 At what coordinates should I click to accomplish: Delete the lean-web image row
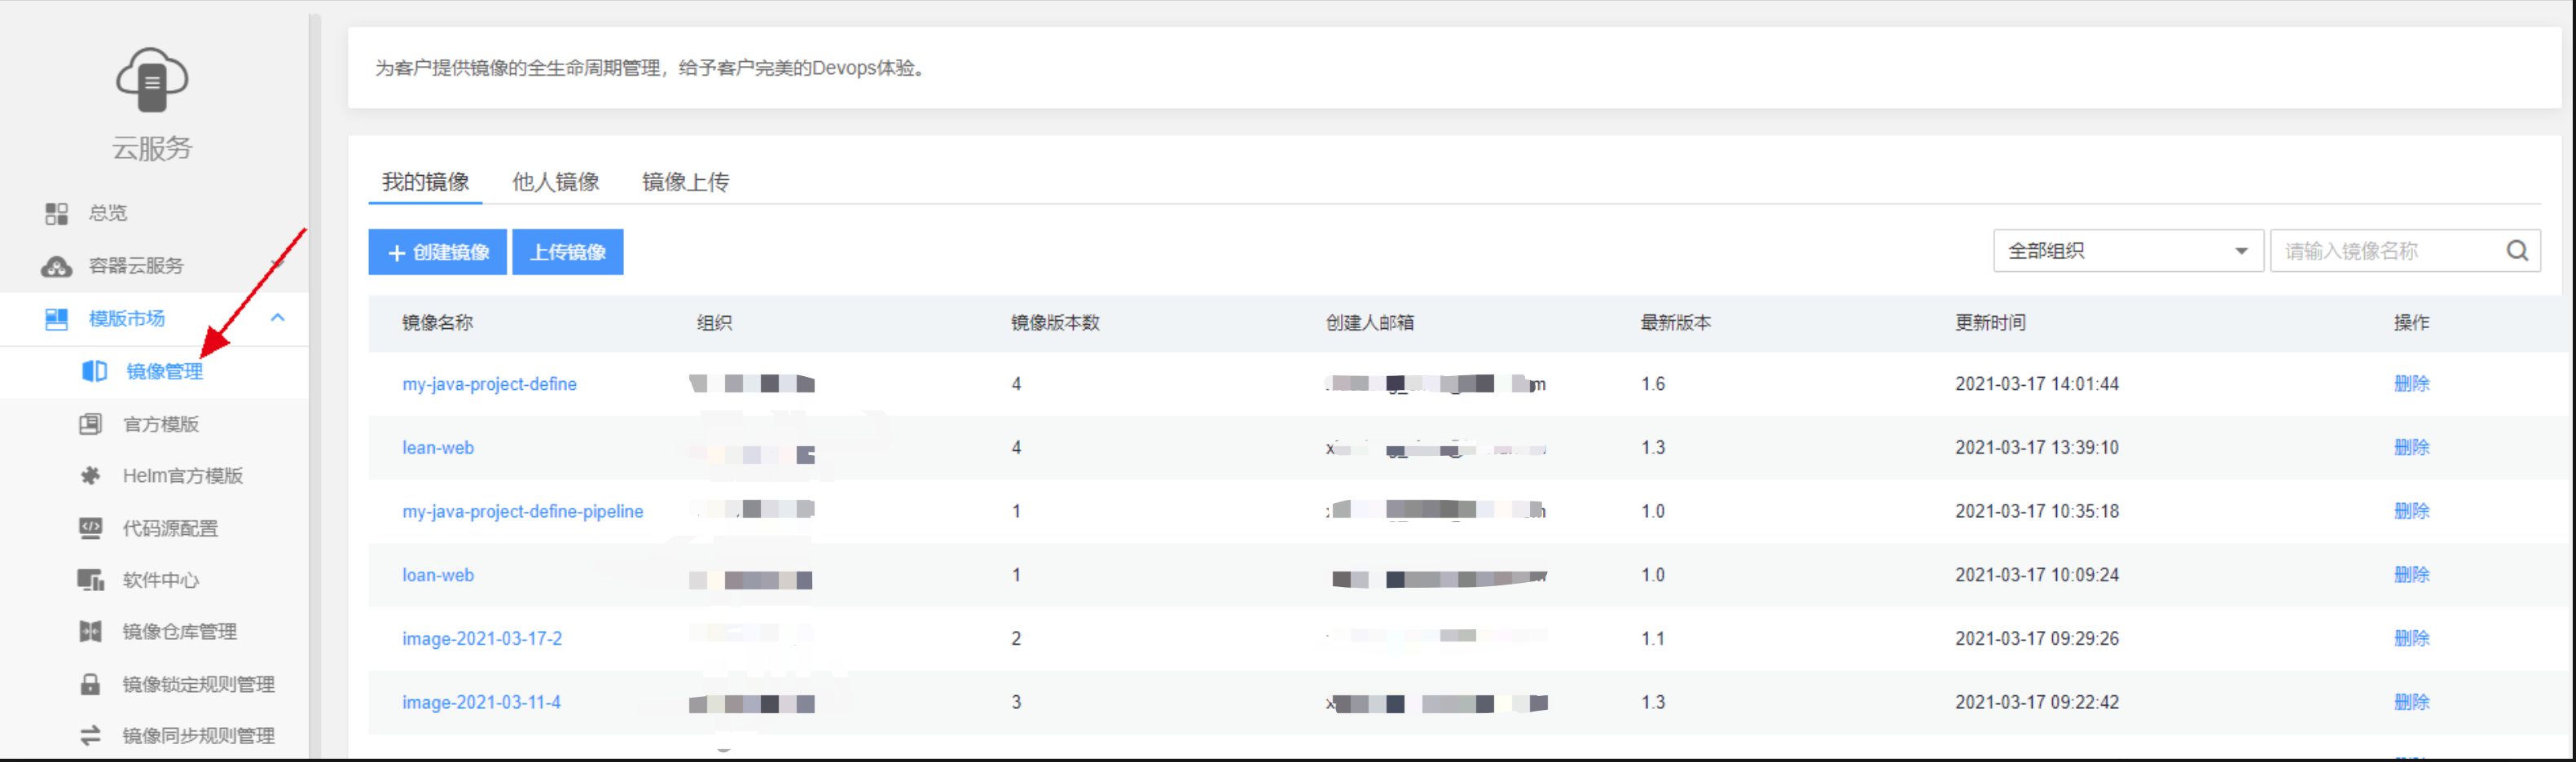click(x=2411, y=448)
